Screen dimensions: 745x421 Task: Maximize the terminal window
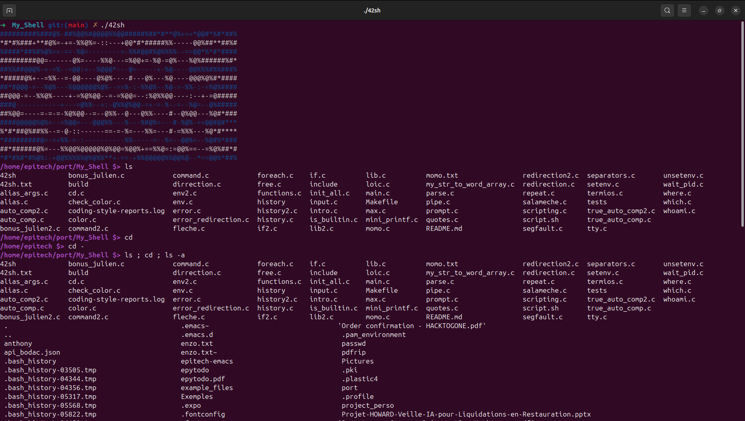point(719,10)
